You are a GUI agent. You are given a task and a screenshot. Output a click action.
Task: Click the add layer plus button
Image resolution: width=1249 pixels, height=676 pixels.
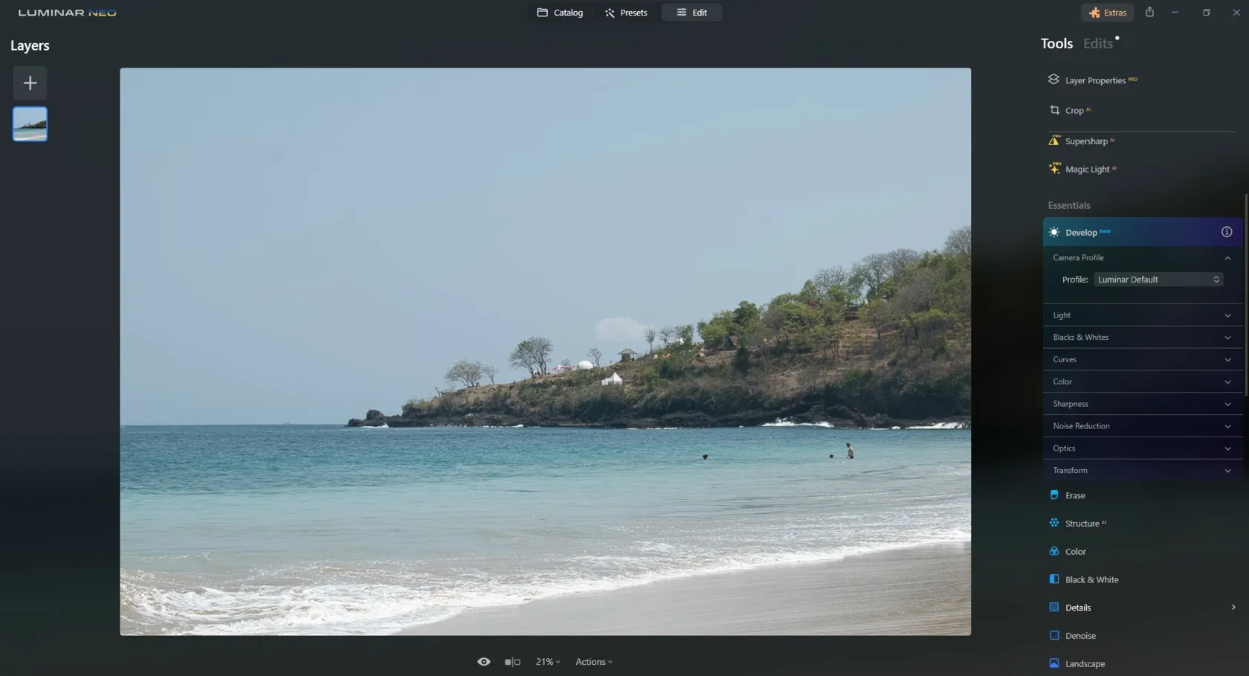pos(30,83)
